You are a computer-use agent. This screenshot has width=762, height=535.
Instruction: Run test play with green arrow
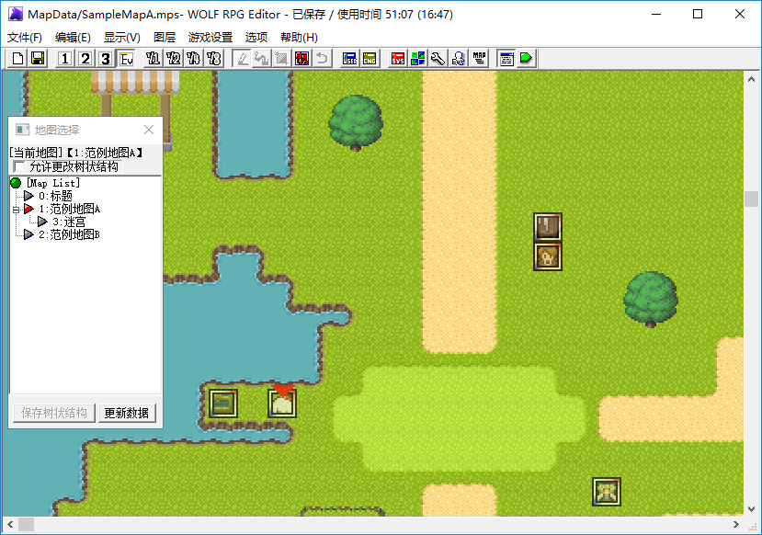pos(527,59)
